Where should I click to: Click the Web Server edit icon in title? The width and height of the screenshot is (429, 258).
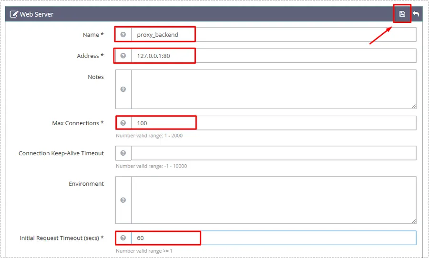(14, 14)
